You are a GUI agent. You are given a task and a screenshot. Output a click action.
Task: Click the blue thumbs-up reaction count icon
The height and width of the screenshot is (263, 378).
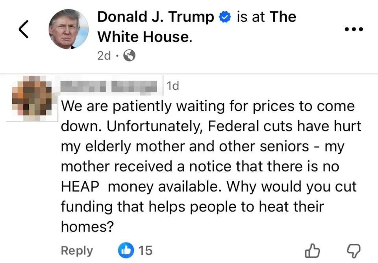tap(126, 250)
